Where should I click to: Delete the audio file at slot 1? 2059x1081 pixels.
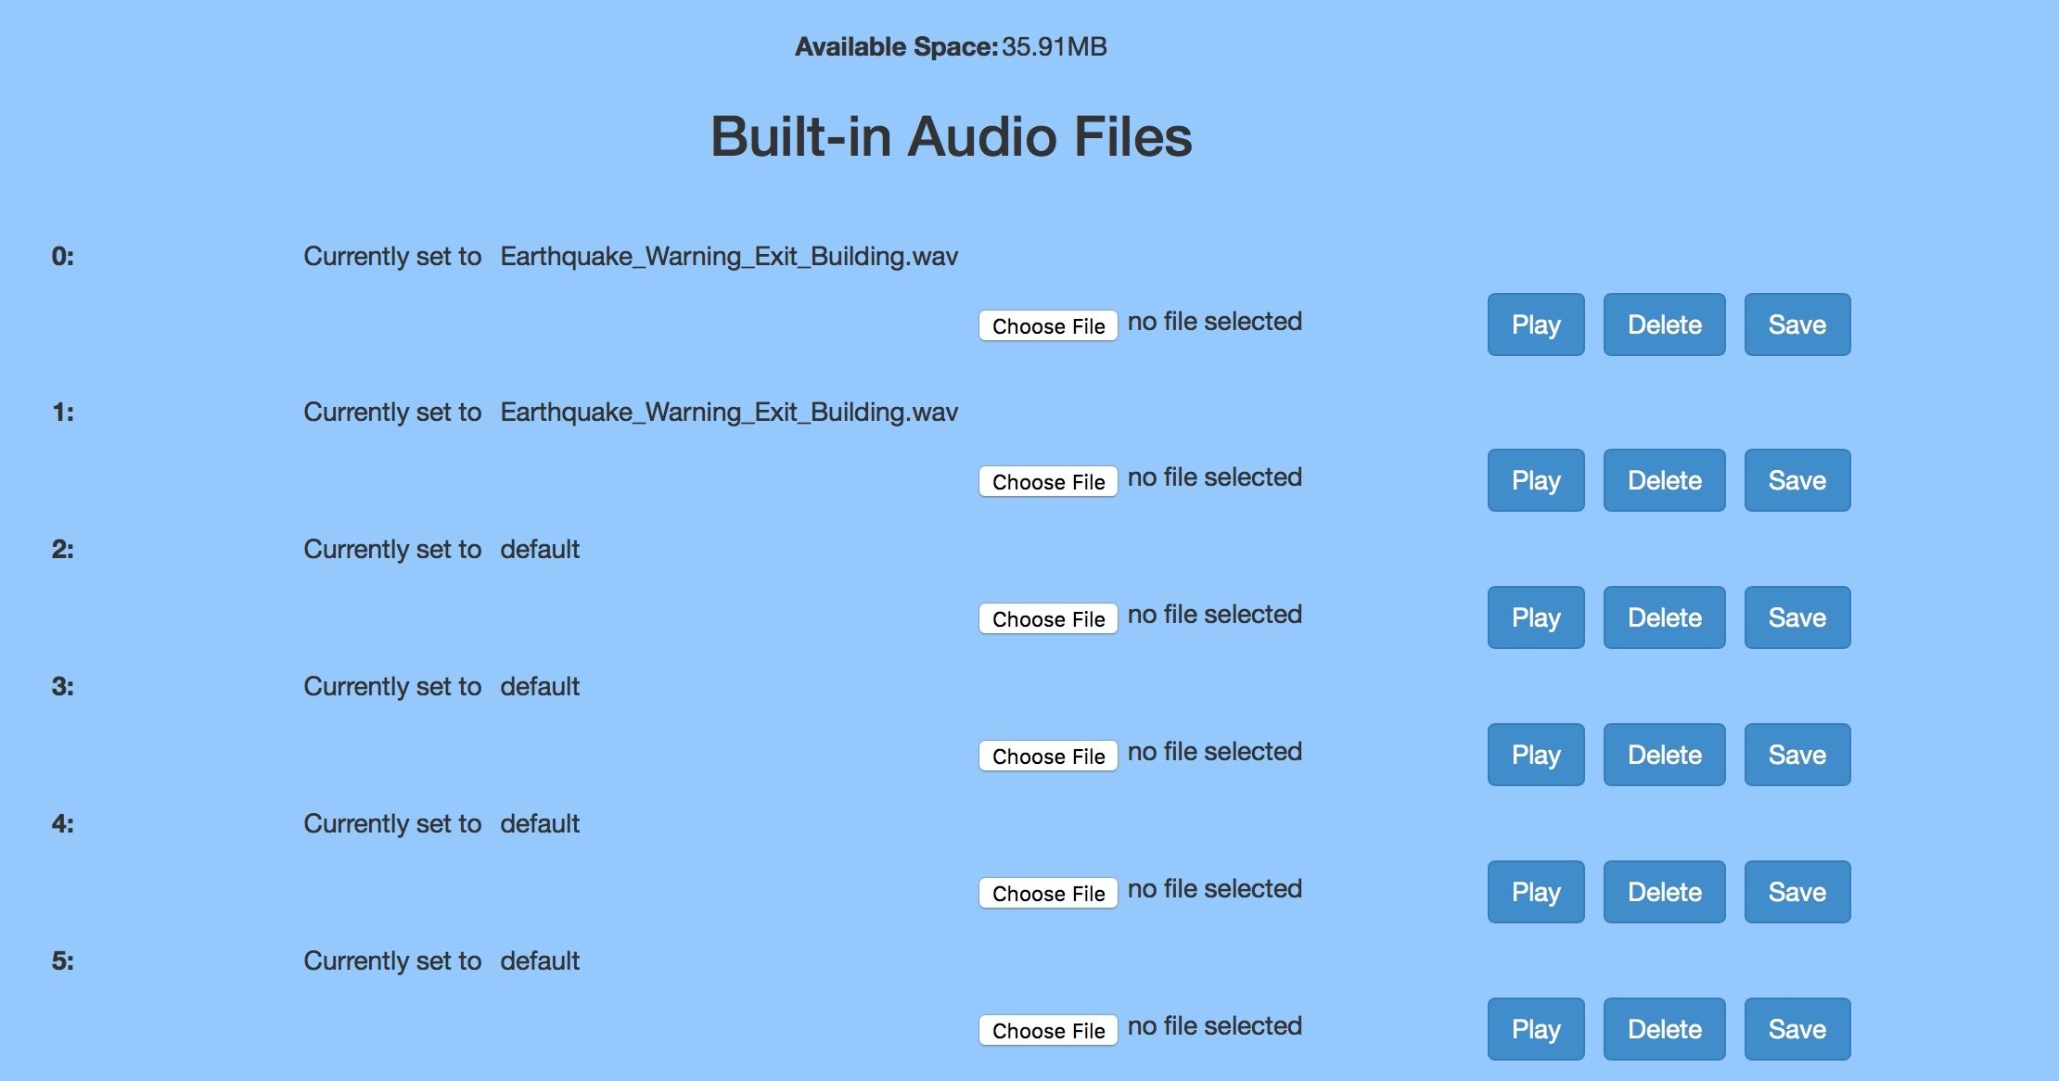[x=1664, y=480]
